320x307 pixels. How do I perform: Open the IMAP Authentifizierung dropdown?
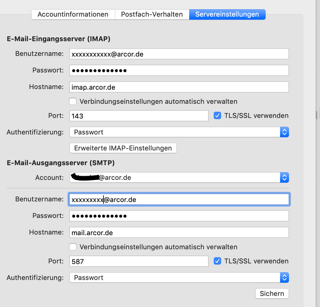point(284,132)
